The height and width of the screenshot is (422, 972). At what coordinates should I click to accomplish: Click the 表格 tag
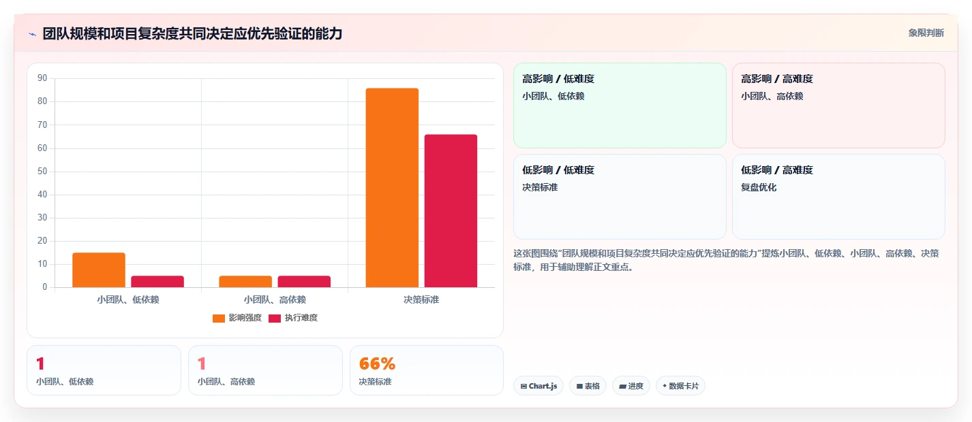(588, 386)
